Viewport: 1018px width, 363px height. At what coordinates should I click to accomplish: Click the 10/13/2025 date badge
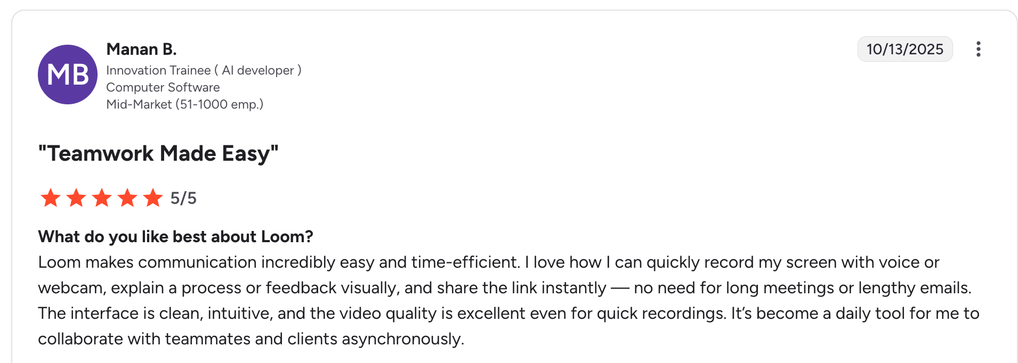[904, 49]
